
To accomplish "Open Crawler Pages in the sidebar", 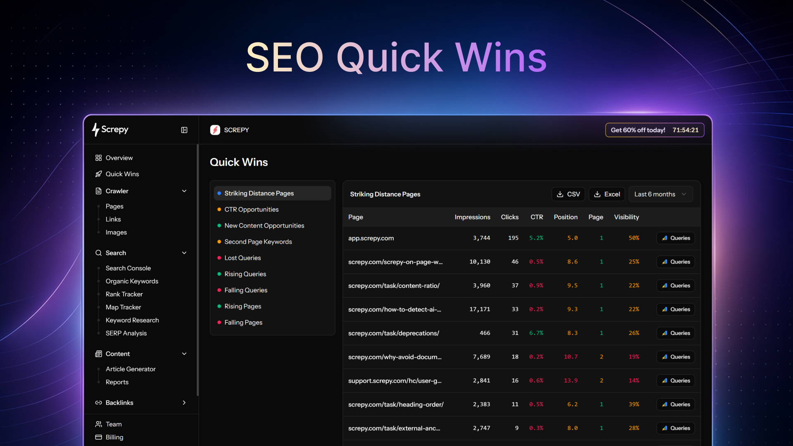I will tap(114, 206).
